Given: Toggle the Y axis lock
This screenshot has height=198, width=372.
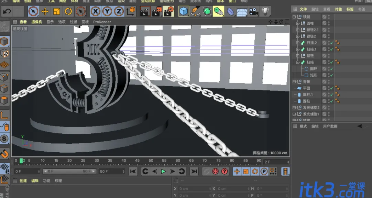Looking at the screenshot, I should point(107,11).
